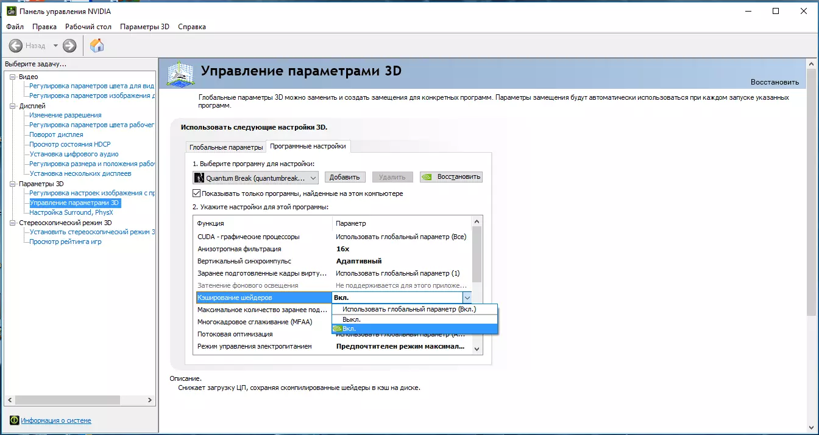Open Установить стереоскопический режим 3D
This screenshot has height=435, width=819.
pos(92,232)
